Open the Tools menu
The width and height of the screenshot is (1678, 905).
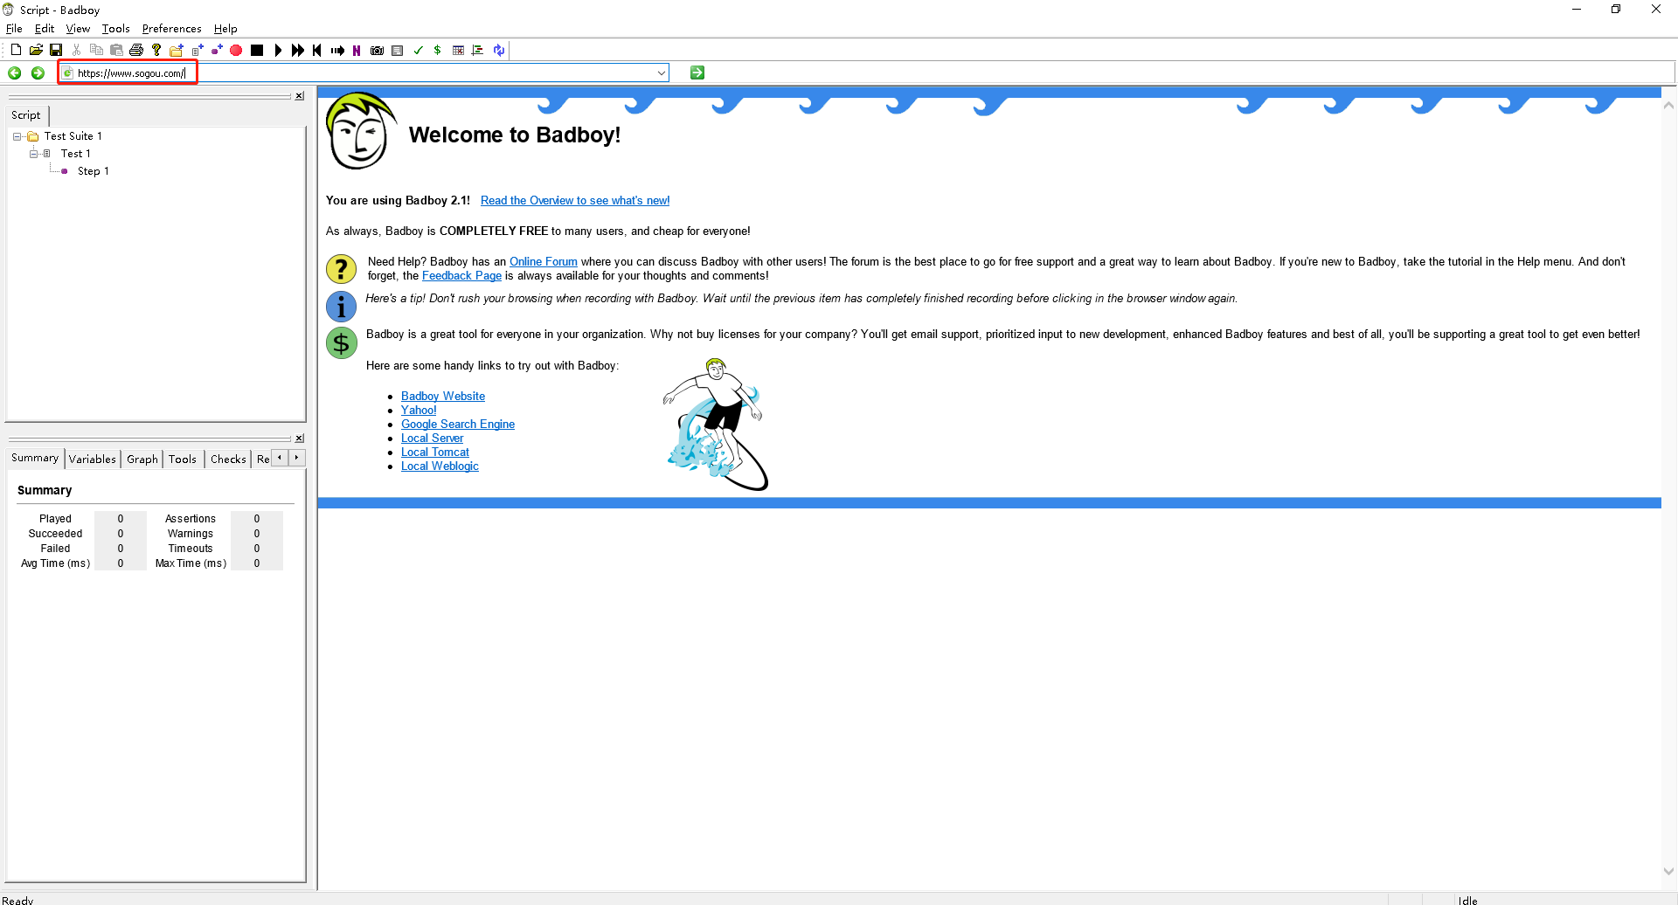coord(115,29)
